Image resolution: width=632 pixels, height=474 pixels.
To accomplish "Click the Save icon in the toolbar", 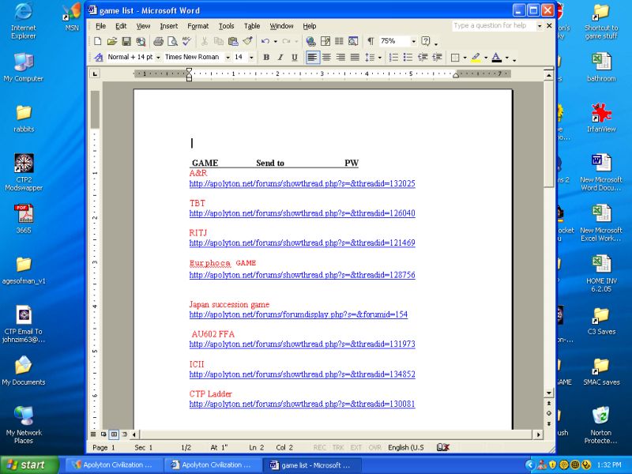I will [126, 41].
